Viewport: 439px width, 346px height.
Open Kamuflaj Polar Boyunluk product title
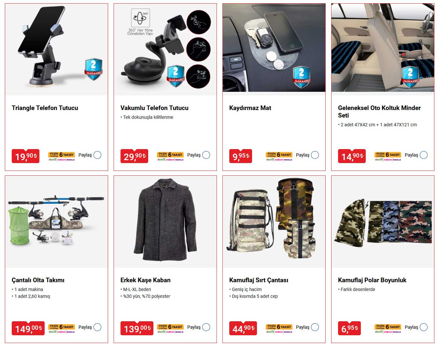pos(372,280)
